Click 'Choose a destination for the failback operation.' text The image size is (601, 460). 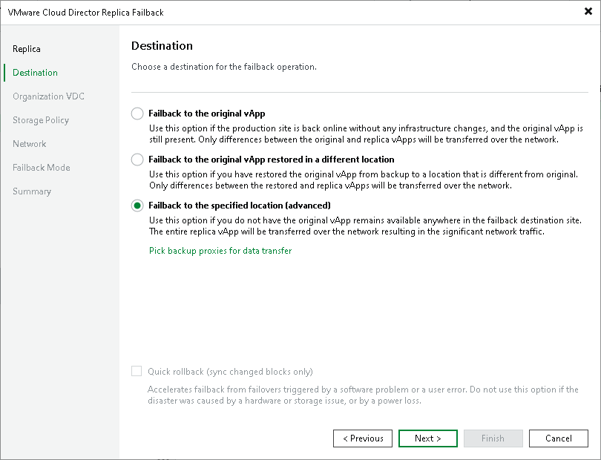[224, 67]
